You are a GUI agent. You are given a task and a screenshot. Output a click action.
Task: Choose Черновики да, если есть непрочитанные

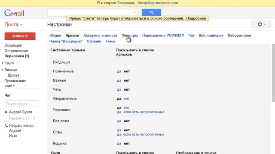(141, 112)
